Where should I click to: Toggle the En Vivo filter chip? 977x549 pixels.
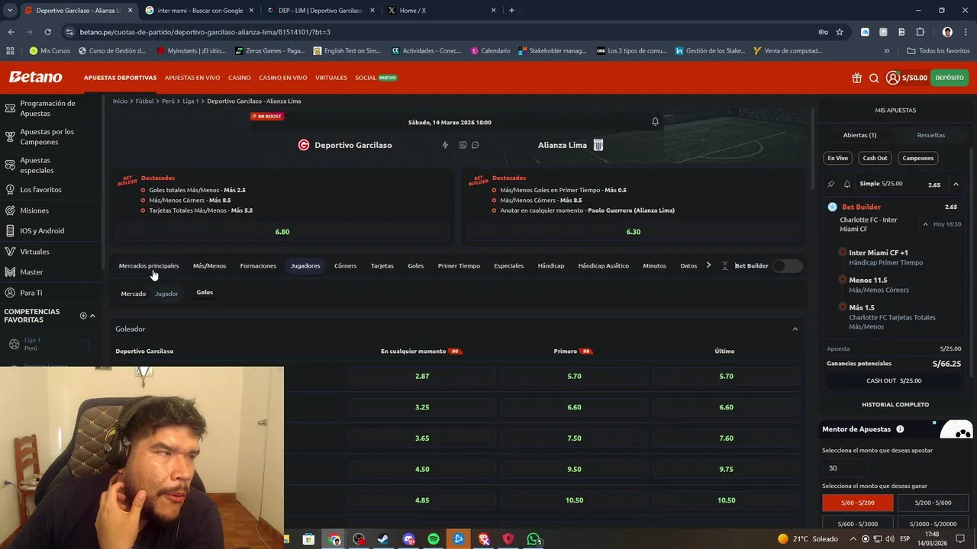click(837, 158)
